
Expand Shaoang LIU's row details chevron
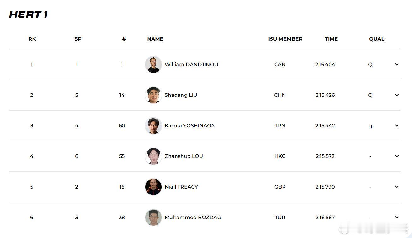click(x=397, y=95)
